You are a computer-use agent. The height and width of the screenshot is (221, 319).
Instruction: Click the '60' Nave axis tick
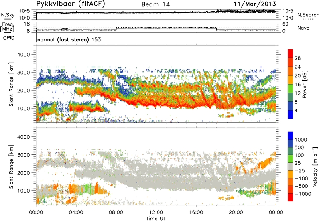click(286, 24)
